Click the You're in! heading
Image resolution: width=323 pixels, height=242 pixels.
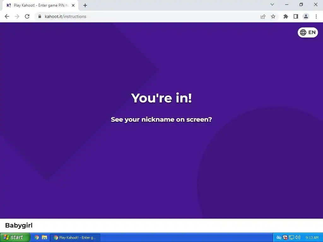[161, 98]
